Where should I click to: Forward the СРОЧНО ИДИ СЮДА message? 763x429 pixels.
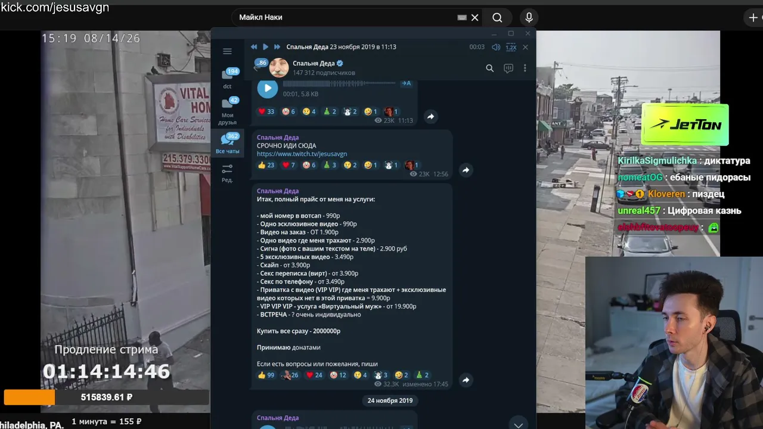coord(466,170)
